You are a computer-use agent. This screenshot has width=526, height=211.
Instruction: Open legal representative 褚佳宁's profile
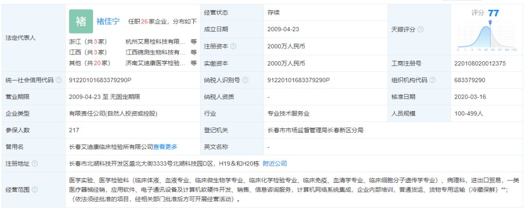108,21
